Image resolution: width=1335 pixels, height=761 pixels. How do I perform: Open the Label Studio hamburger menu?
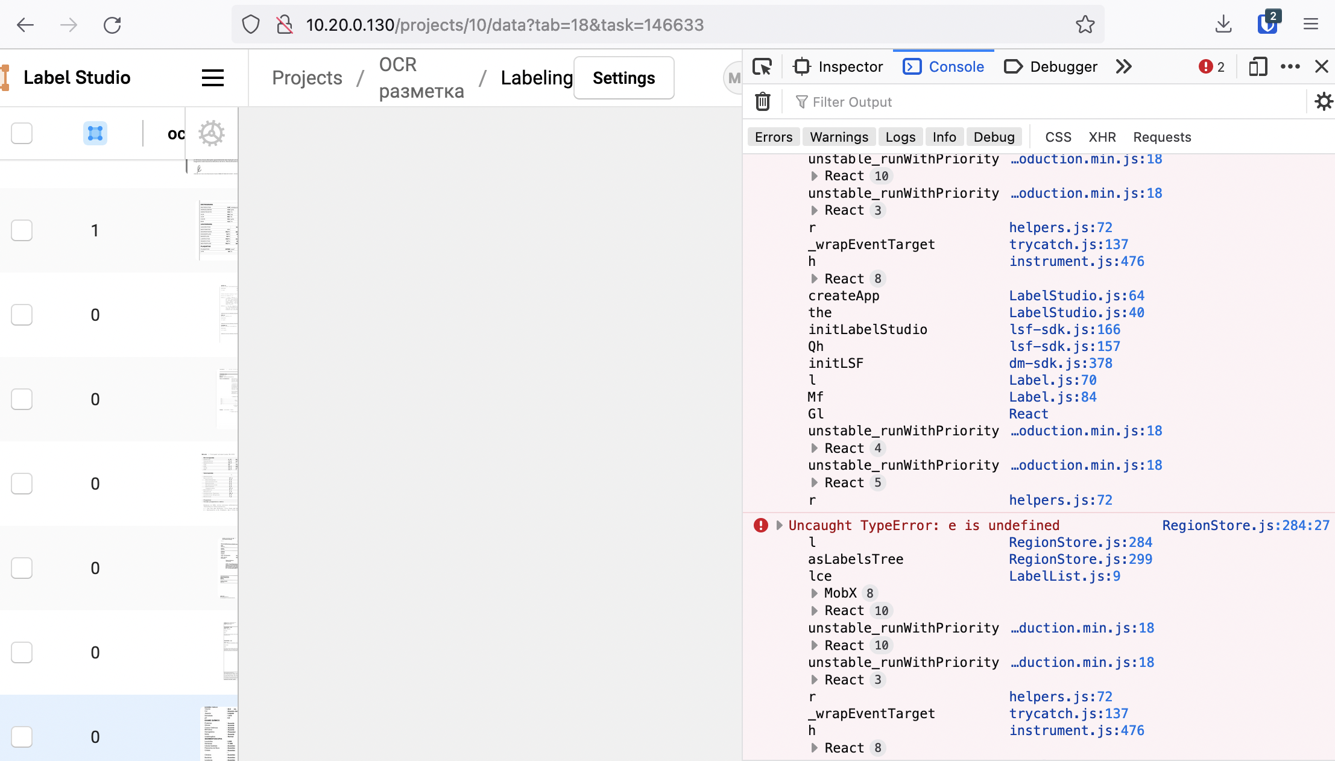(x=212, y=78)
